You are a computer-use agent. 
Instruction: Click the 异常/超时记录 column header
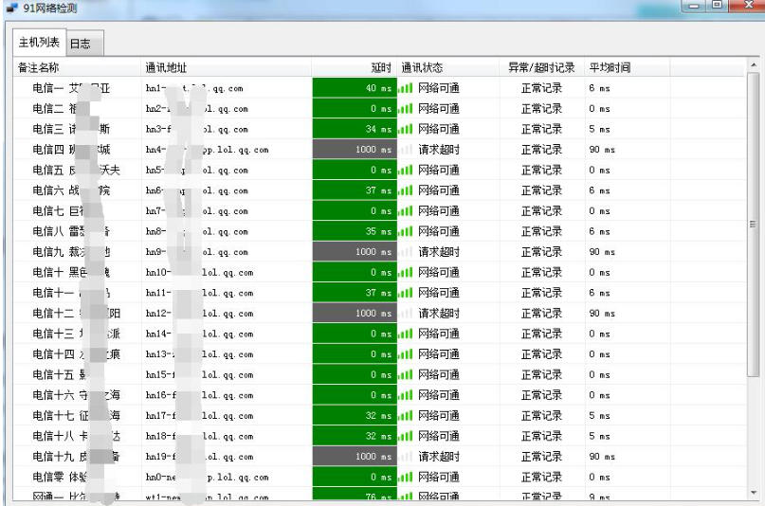(x=541, y=68)
